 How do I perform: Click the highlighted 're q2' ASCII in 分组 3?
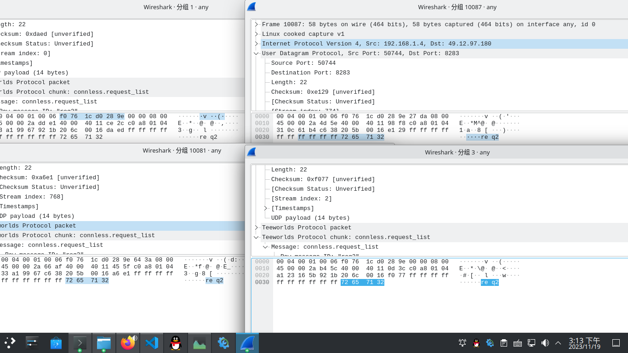(x=490, y=282)
